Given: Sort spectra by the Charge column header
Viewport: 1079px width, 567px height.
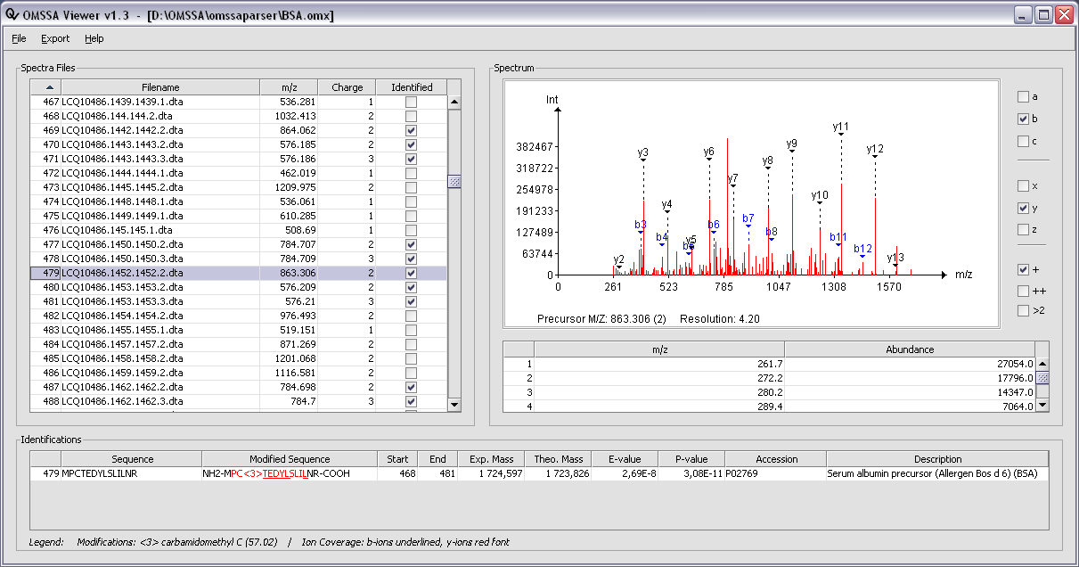Looking at the screenshot, I should tap(347, 87).
